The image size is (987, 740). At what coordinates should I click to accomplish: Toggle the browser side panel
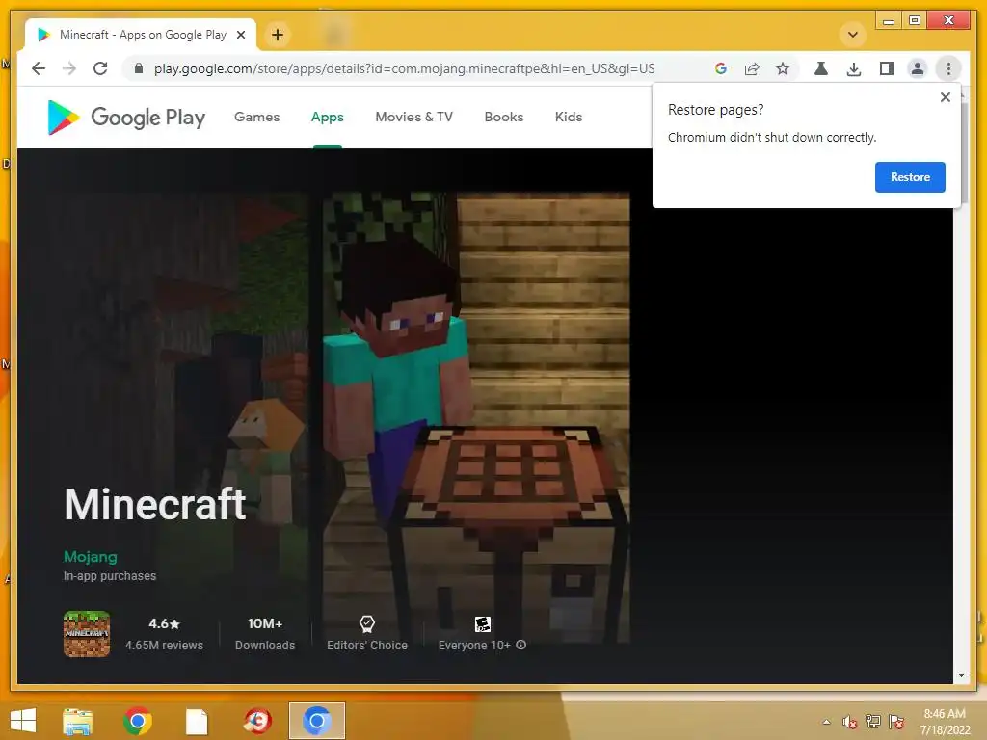pyautogui.click(x=887, y=68)
